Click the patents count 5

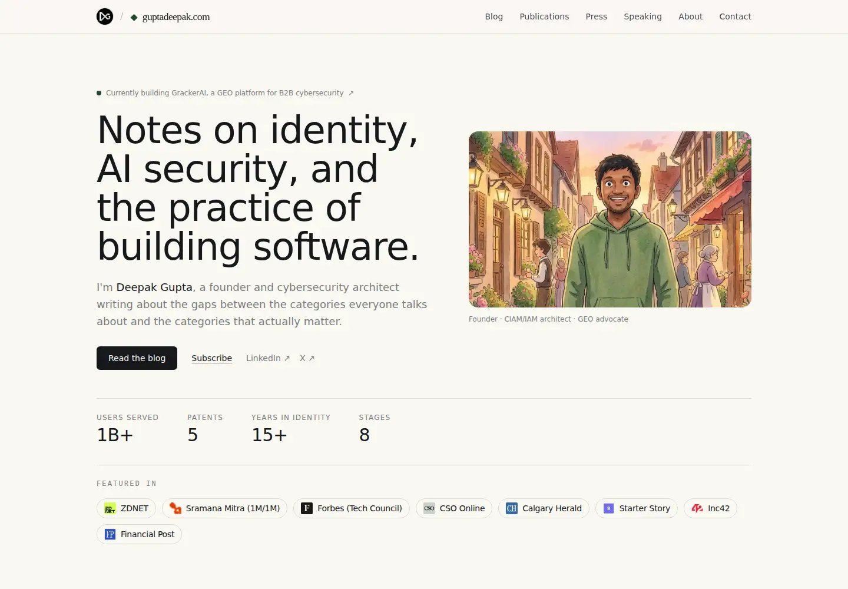pos(193,435)
